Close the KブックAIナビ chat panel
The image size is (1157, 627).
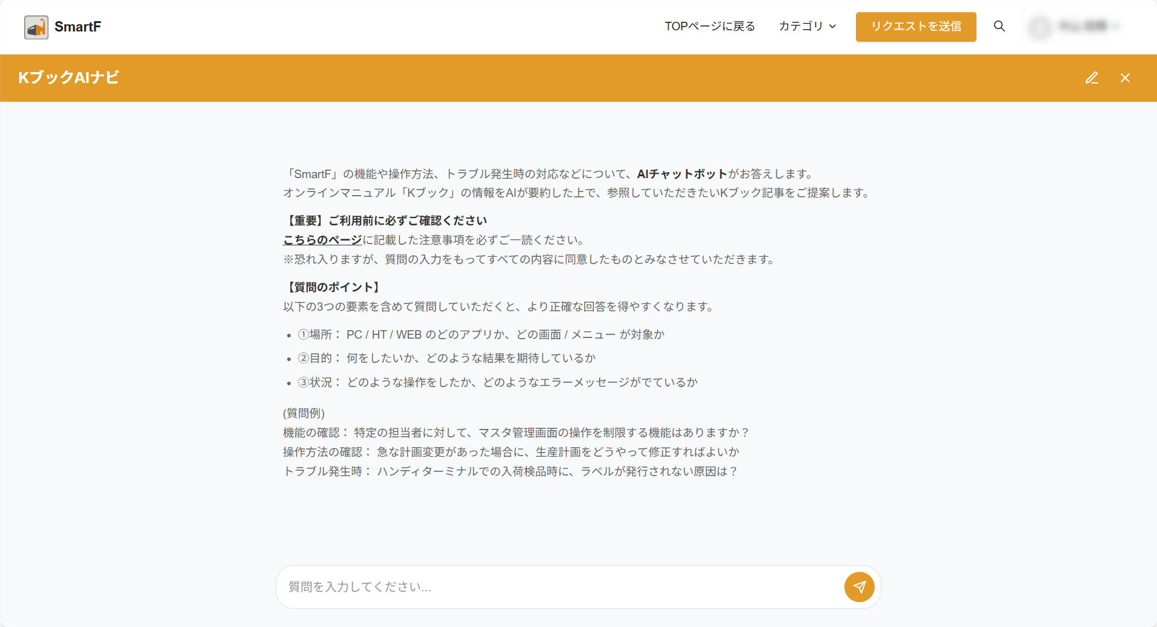(1125, 78)
